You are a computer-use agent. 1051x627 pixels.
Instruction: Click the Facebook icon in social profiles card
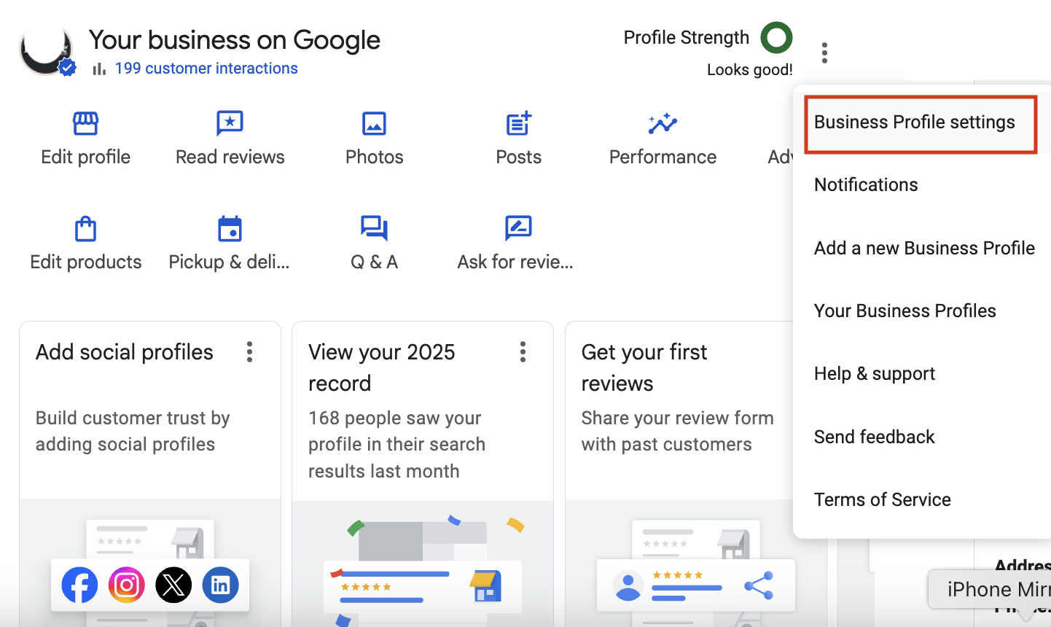coord(79,585)
